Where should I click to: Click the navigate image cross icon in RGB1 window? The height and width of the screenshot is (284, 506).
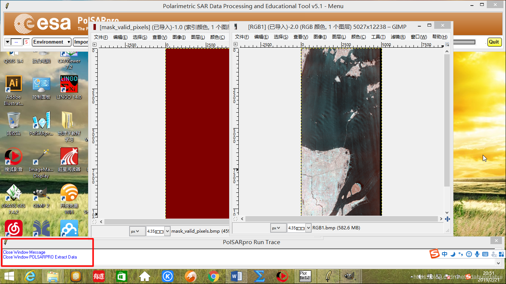tap(447, 219)
